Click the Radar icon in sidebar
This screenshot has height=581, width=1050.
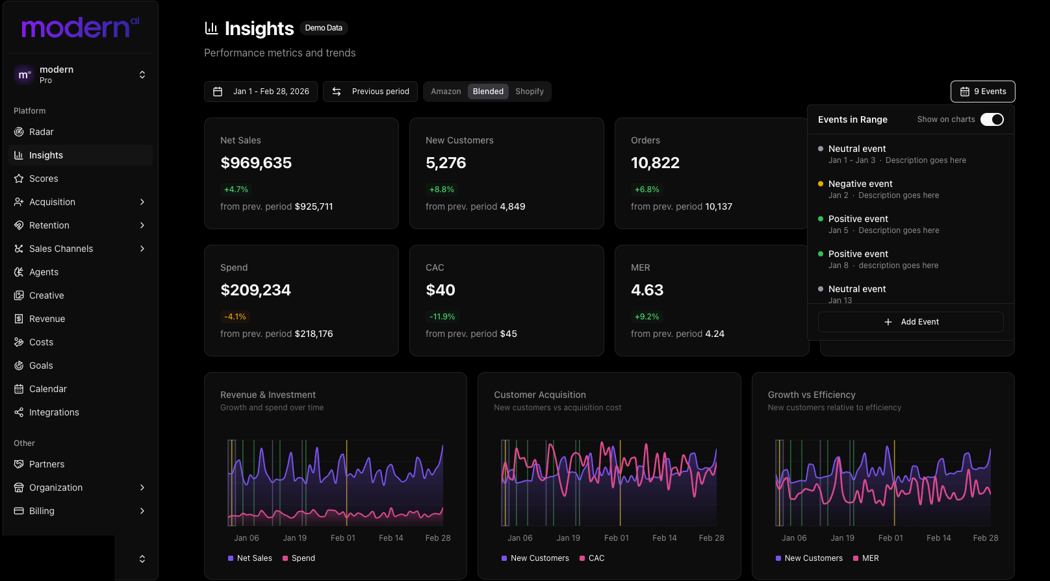coord(19,132)
